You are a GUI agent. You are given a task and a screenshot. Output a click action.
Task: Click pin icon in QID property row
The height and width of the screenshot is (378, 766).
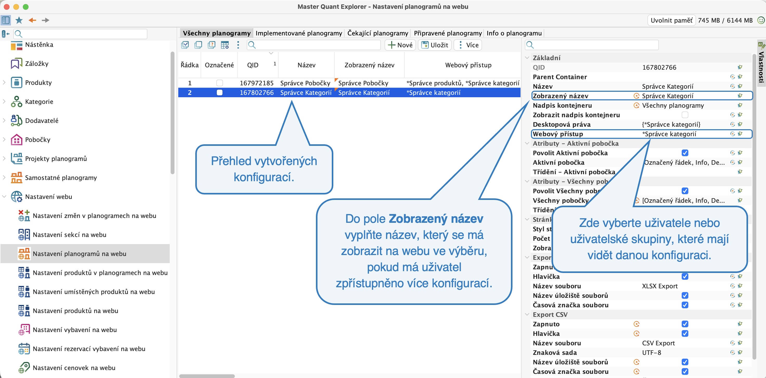click(740, 67)
